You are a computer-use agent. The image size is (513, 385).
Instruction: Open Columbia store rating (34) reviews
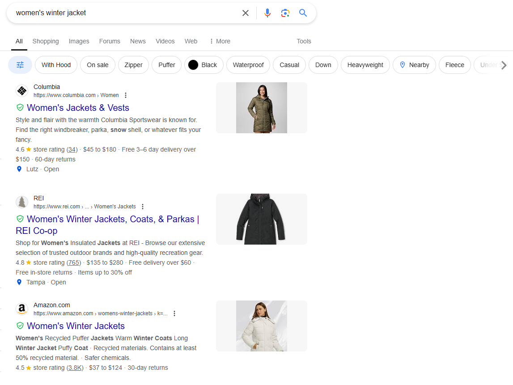click(72, 149)
